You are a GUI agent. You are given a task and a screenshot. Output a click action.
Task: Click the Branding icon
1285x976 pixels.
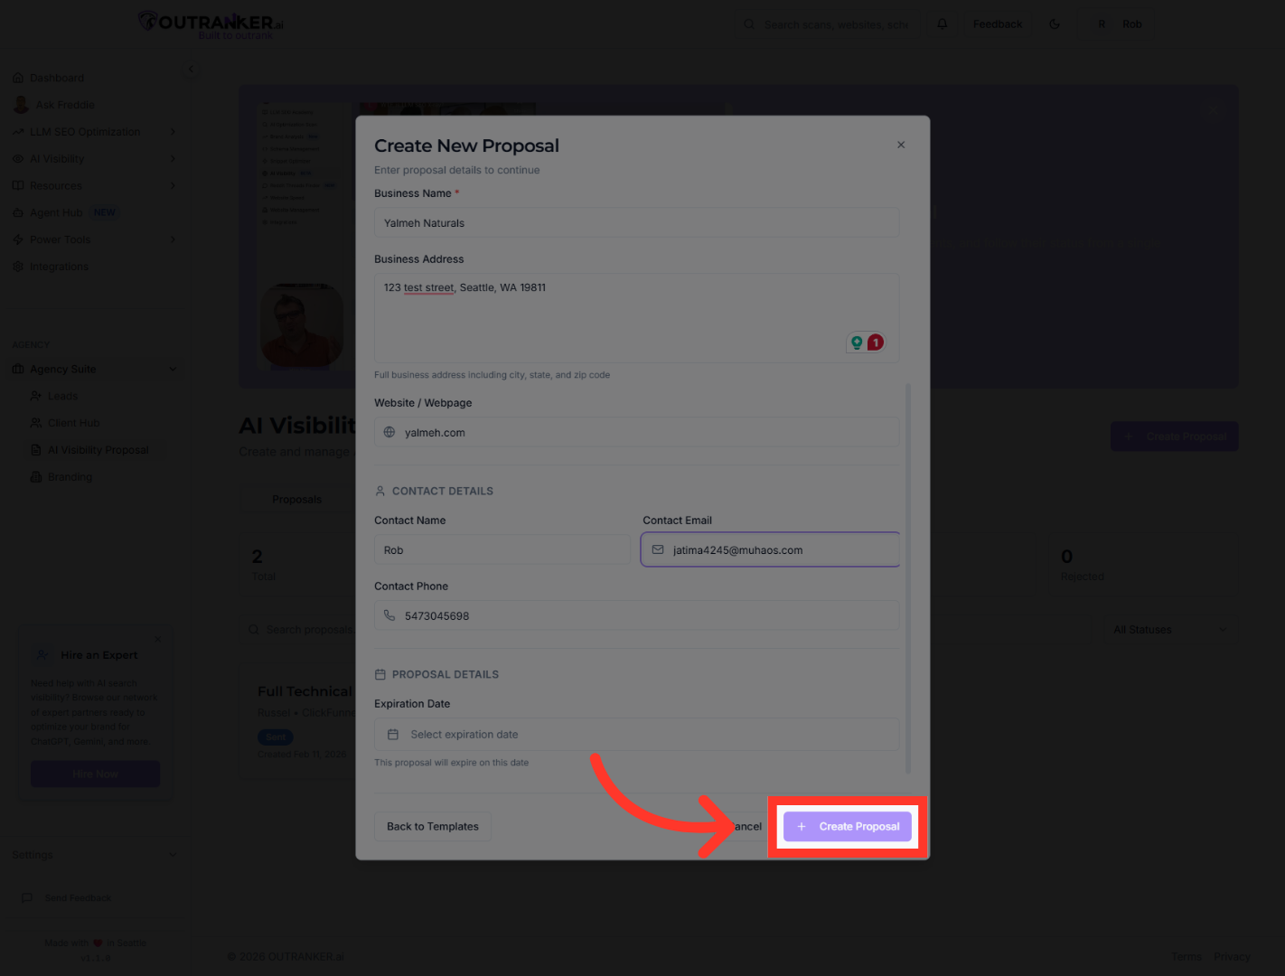coord(36,477)
